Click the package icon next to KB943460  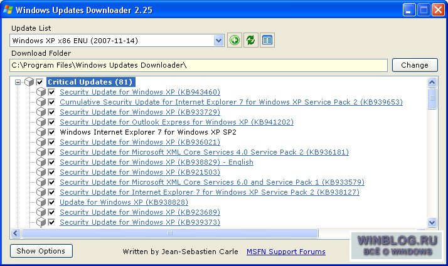click(x=41, y=92)
